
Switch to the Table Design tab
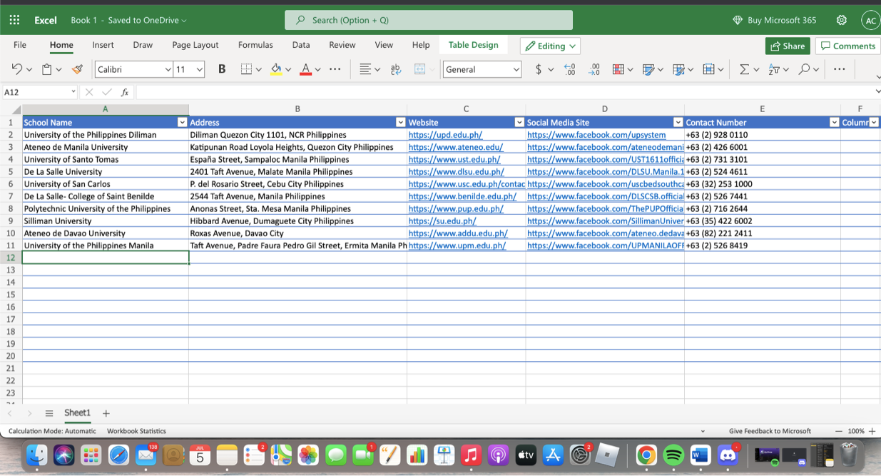474,45
